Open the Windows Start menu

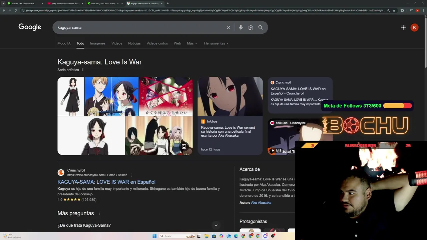click(x=154, y=236)
